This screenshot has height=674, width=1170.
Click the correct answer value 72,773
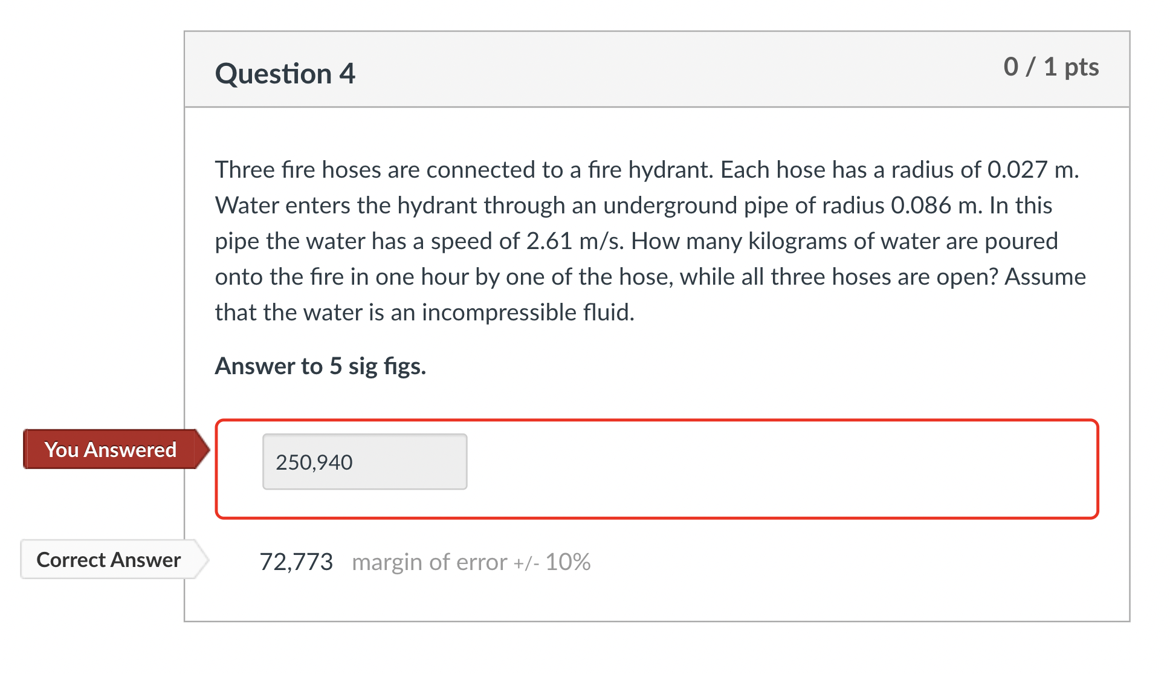(296, 561)
